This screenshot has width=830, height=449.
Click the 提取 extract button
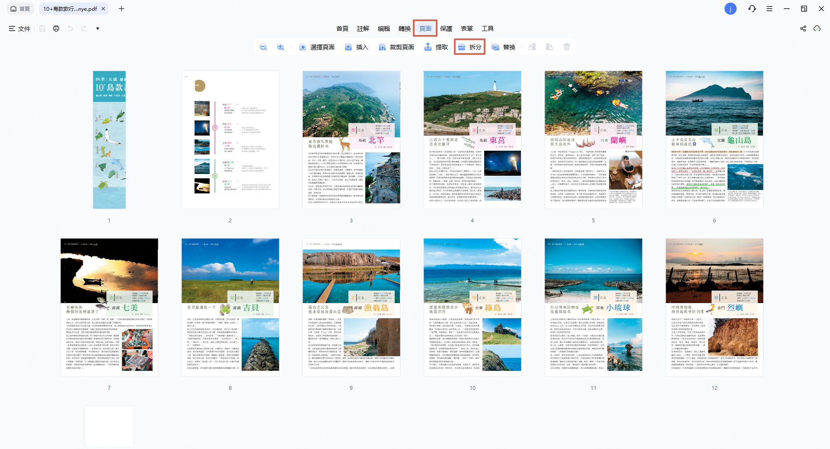coord(436,47)
